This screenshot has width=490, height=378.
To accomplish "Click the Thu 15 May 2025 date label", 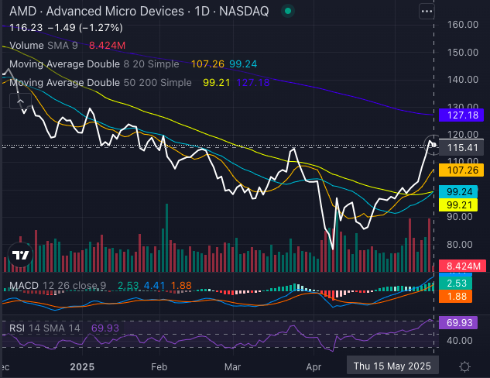I will tap(392, 366).
